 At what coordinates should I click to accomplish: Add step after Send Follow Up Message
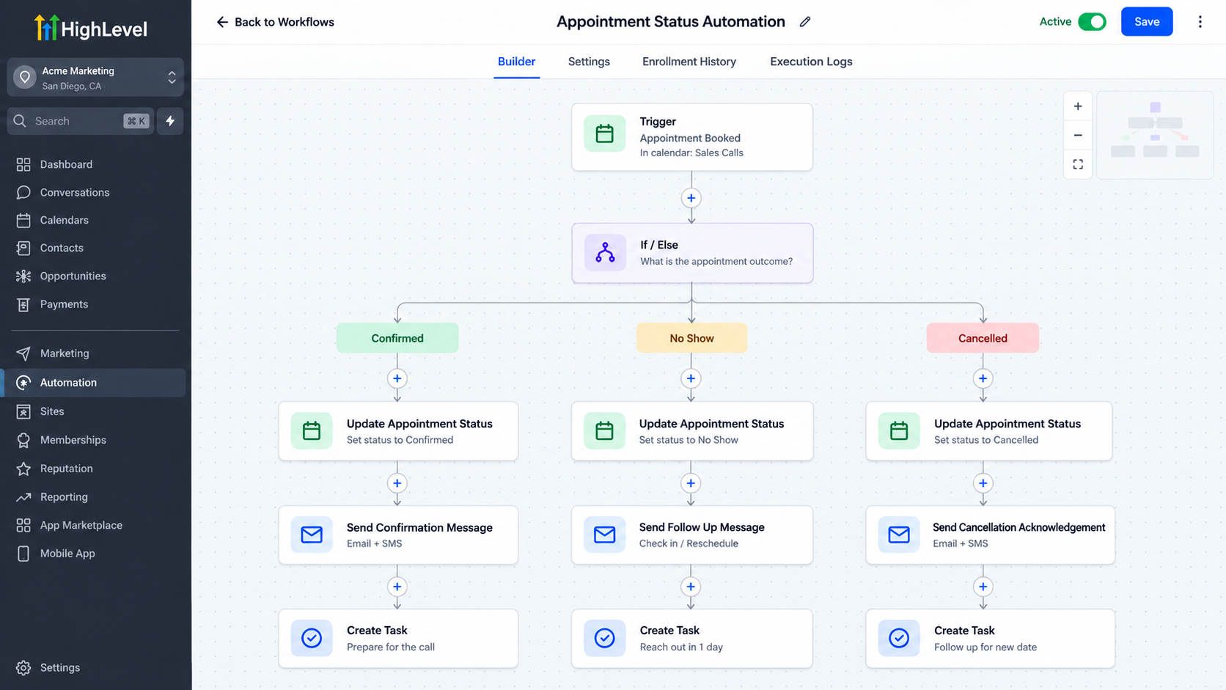coord(691,587)
